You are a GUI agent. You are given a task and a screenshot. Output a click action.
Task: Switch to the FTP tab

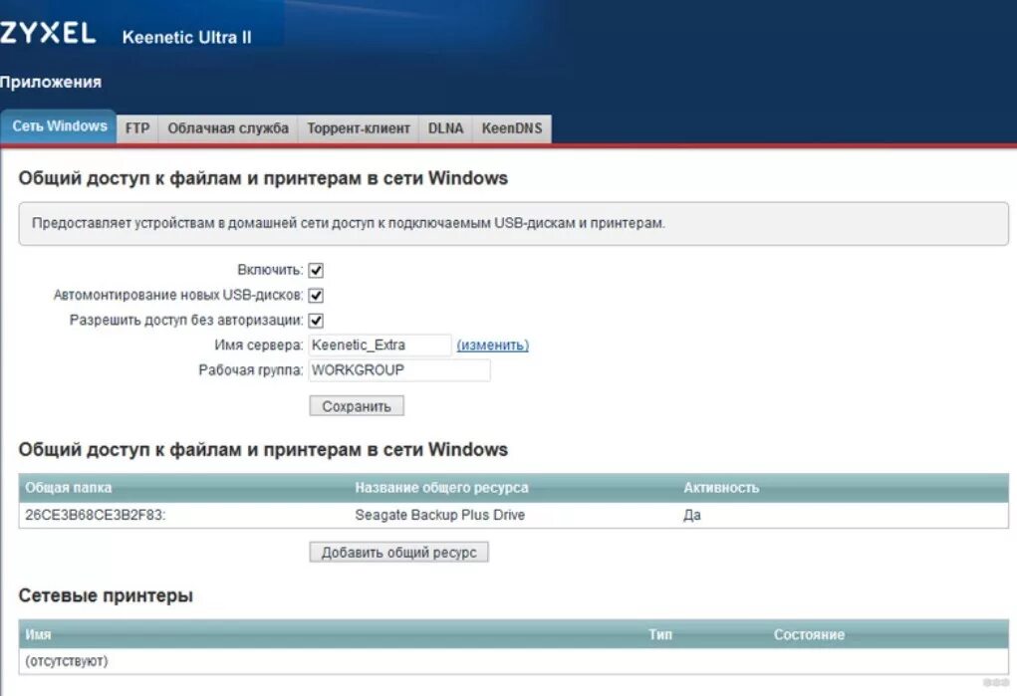(137, 128)
